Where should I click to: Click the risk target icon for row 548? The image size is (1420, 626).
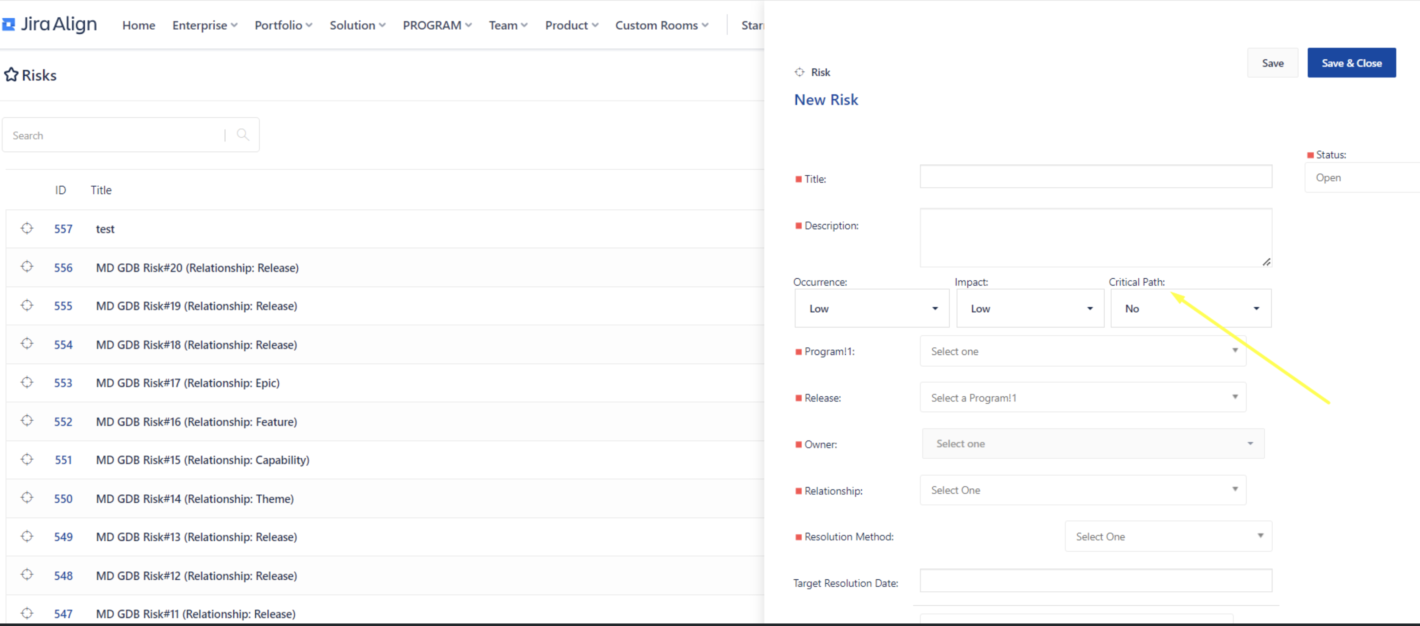[27, 575]
